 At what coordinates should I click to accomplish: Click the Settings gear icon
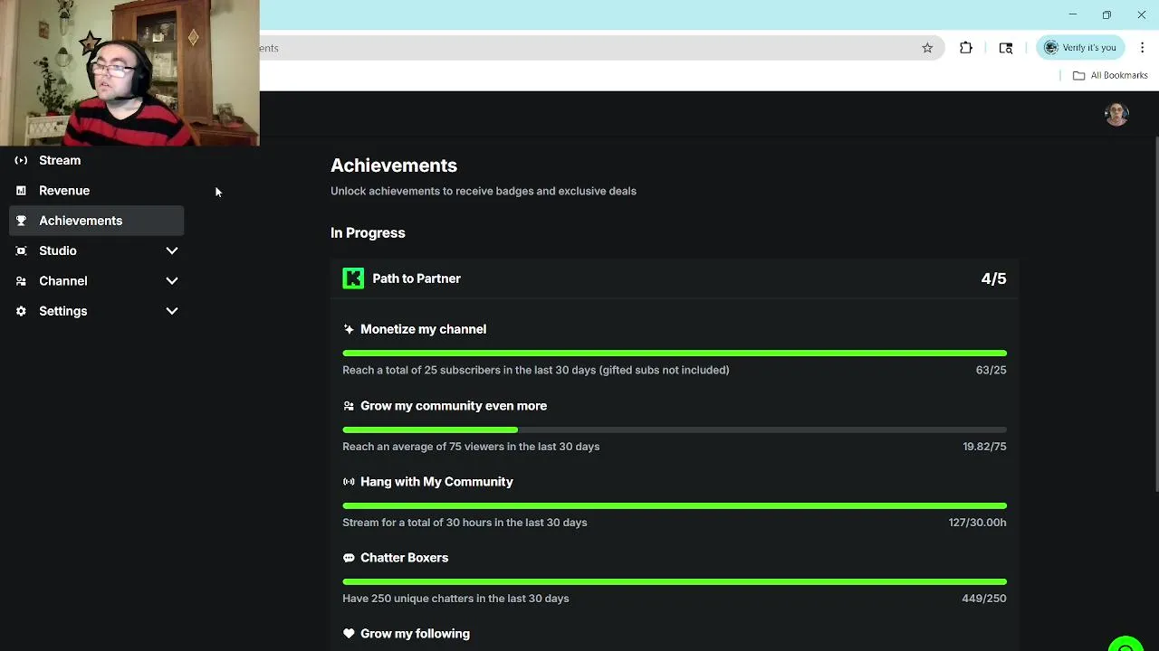[x=21, y=311]
